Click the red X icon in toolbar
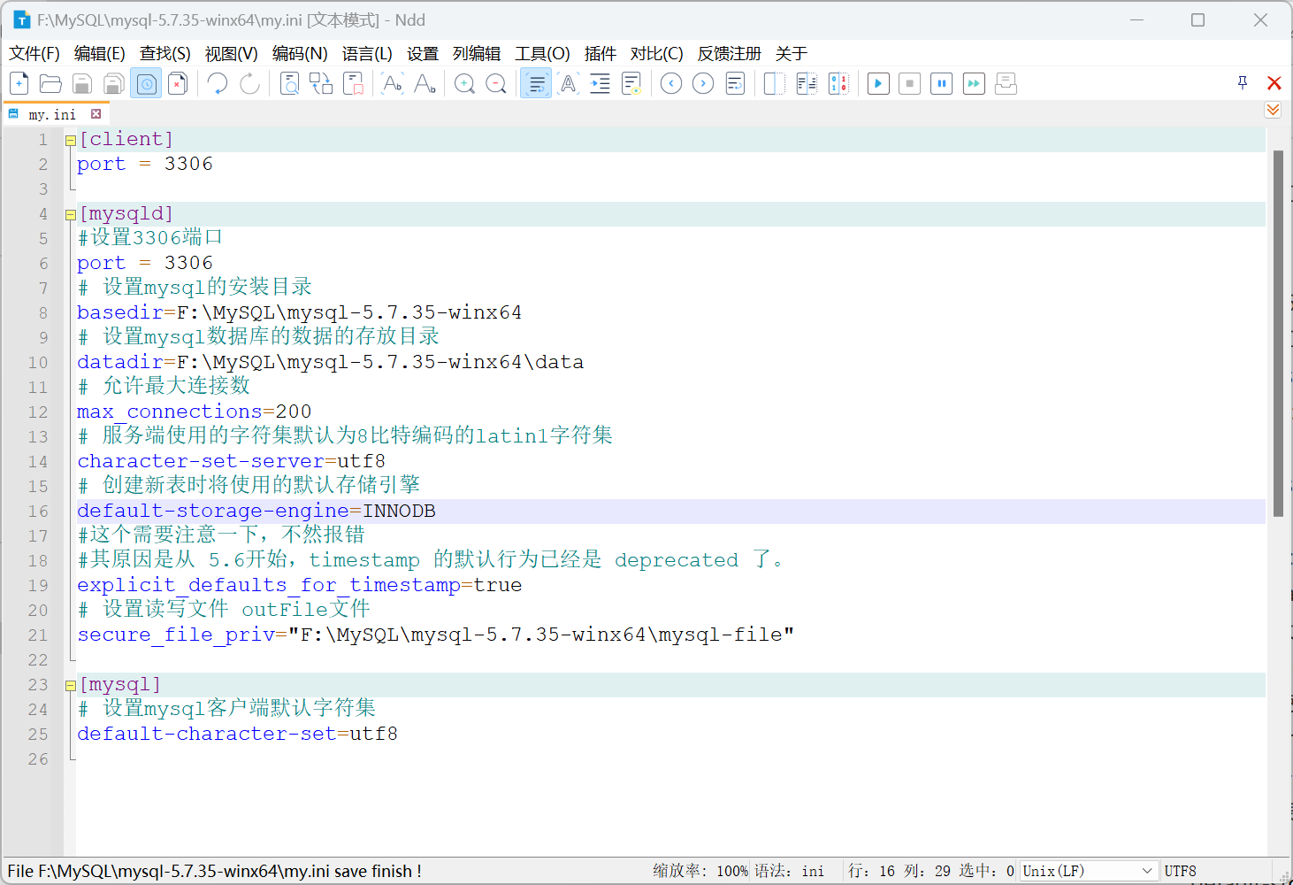Viewport: 1293px width, 885px height. coord(1274,83)
